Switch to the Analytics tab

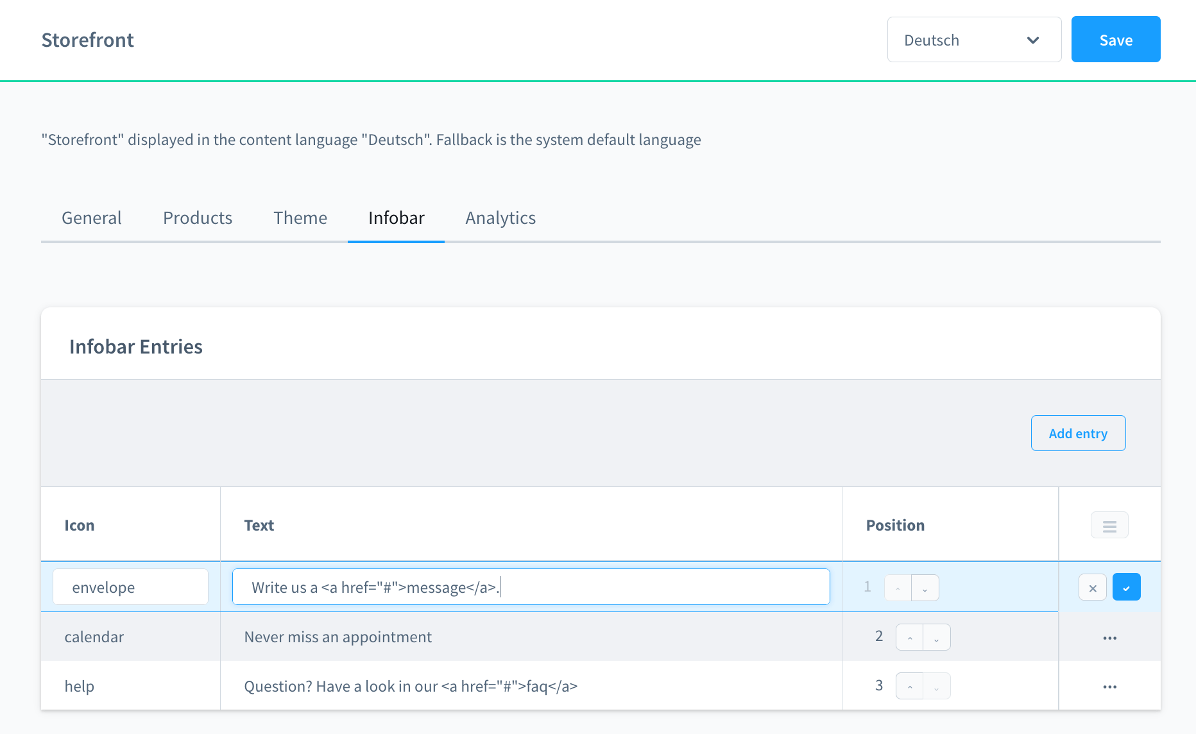[500, 218]
